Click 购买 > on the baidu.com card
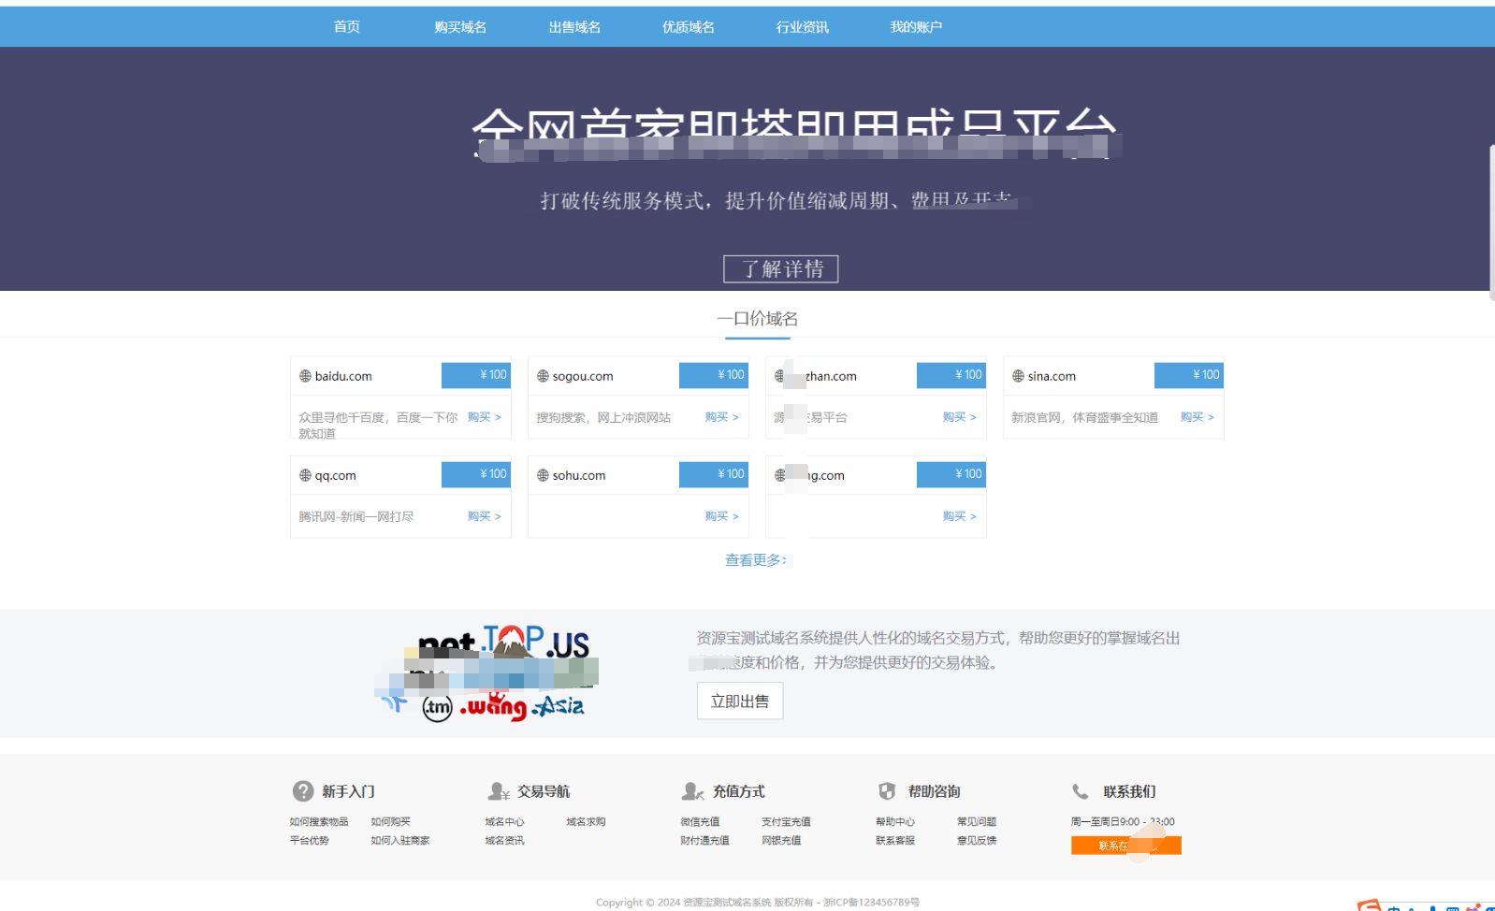The height and width of the screenshot is (911, 1495). coord(485,417)
